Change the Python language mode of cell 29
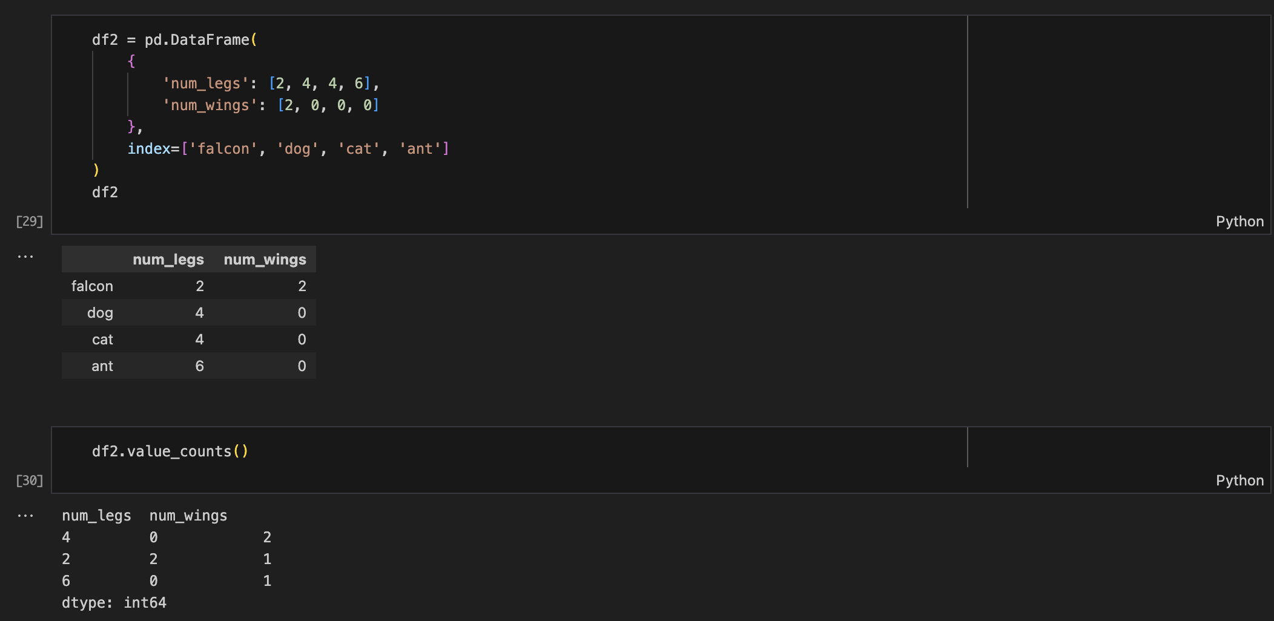This screenshot has width=1274, height=621. point(1239,222)
